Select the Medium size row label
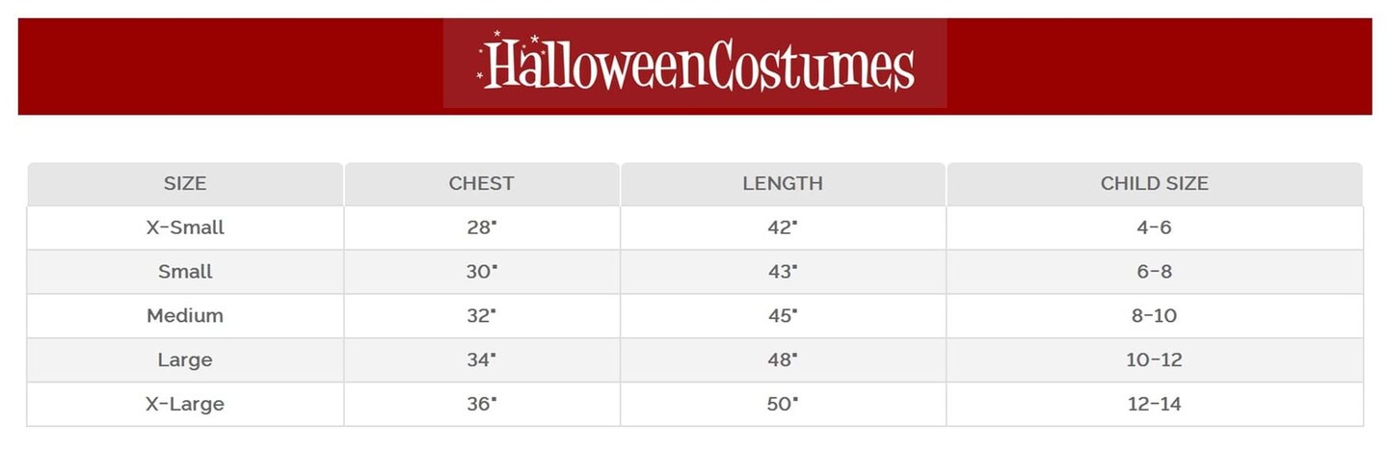 [185, 315]
